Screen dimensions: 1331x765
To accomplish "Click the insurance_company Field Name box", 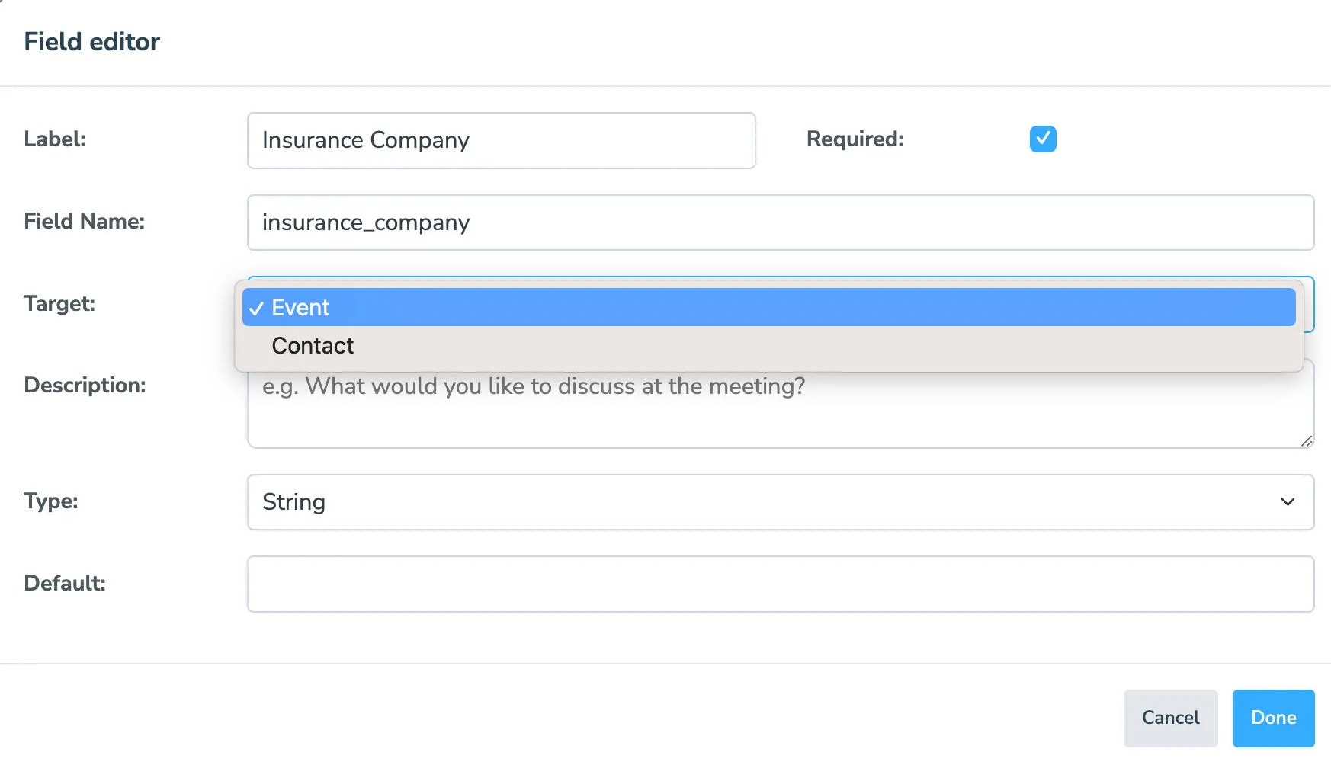I will tap(779, 222).
